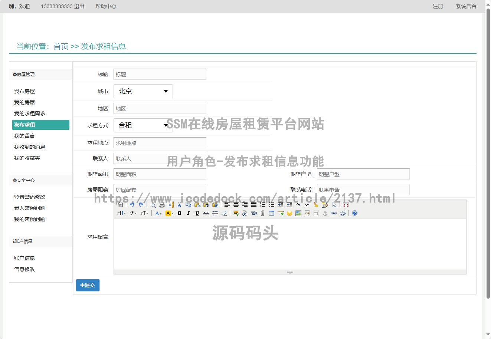The width and height of the screenshot is (491, 339).
Task: Open 我的求租需求 sidebar item
Action: coord(30,113)
